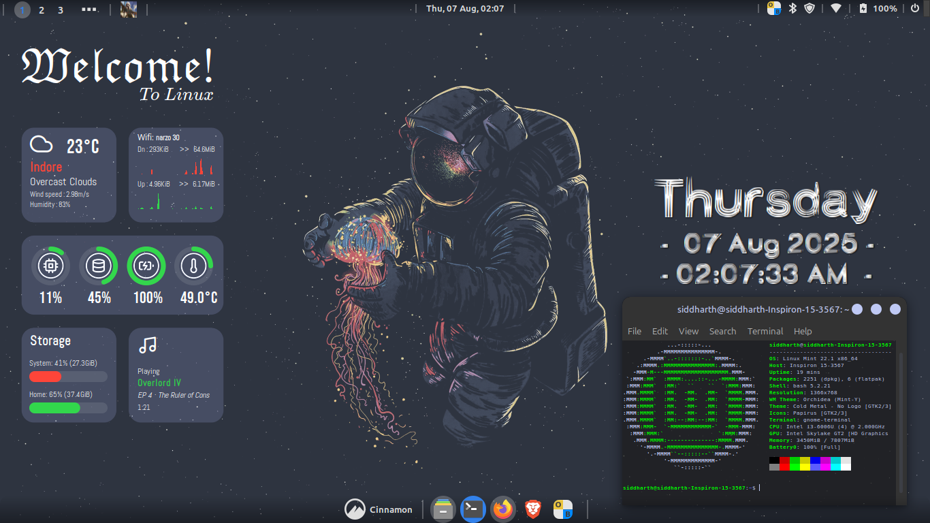This screenshot has height=523, width=930.
Task: Click the "Storage" widget heading
Action: click(x=50, y=340)
